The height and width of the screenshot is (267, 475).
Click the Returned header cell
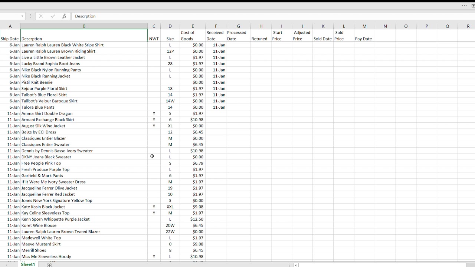(x=261, y=36)
